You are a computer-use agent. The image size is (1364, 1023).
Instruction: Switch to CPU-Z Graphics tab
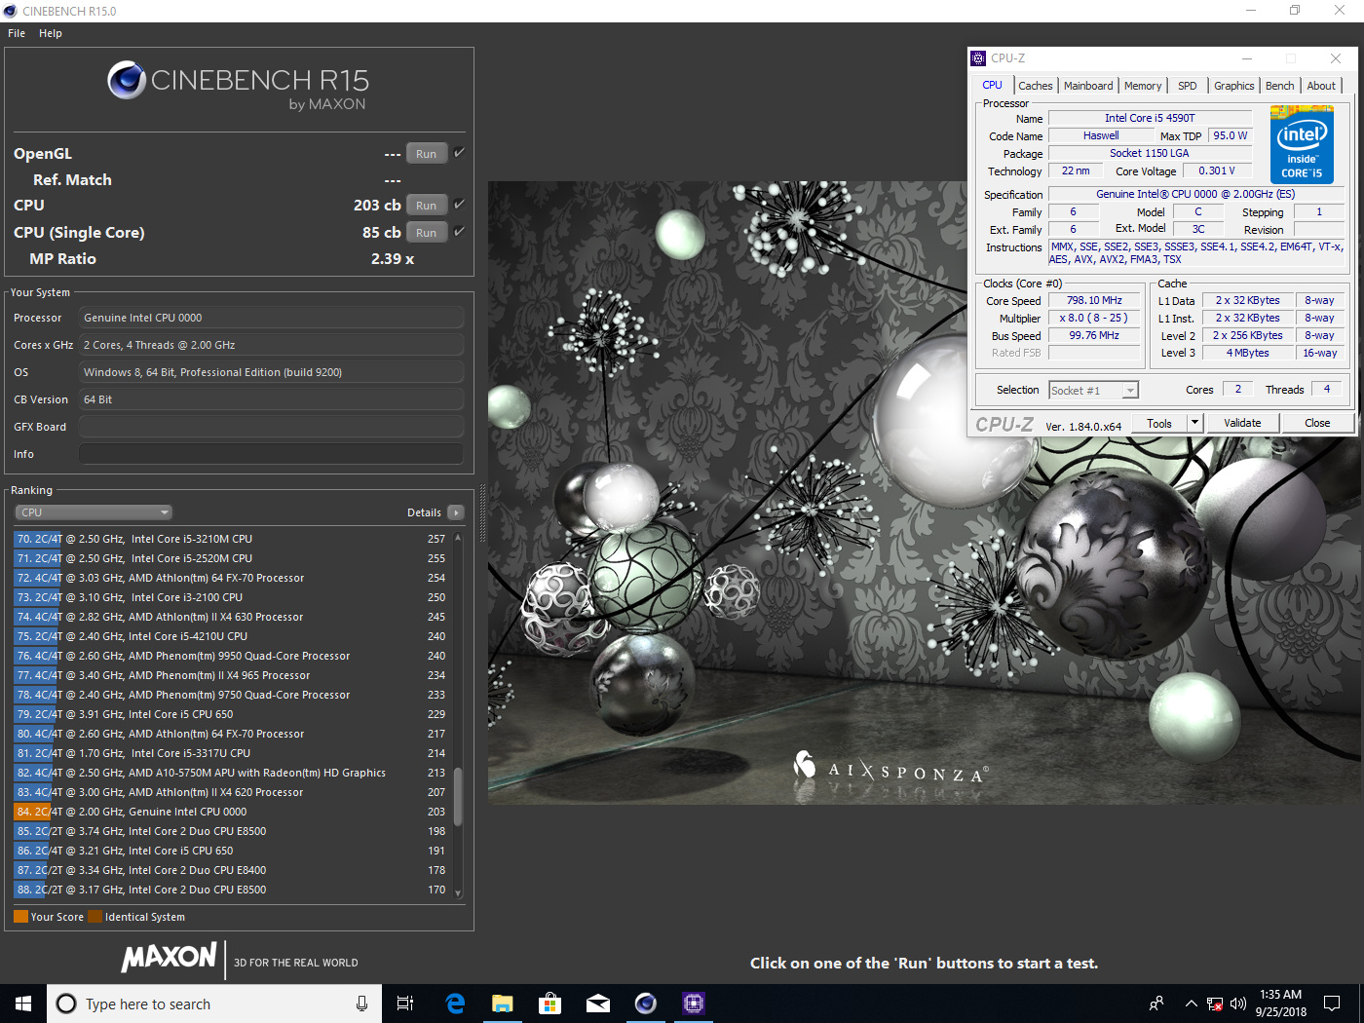pyautogui.click(x=1234, y=86)
